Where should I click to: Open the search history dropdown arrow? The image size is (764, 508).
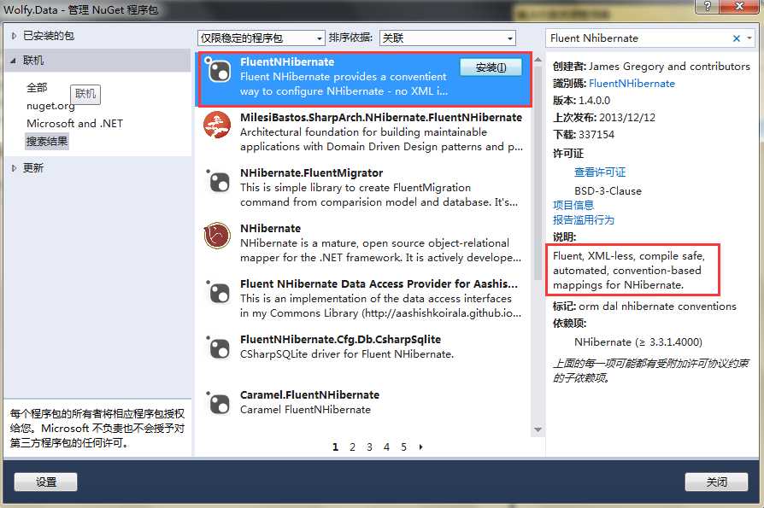coord(749,38)
